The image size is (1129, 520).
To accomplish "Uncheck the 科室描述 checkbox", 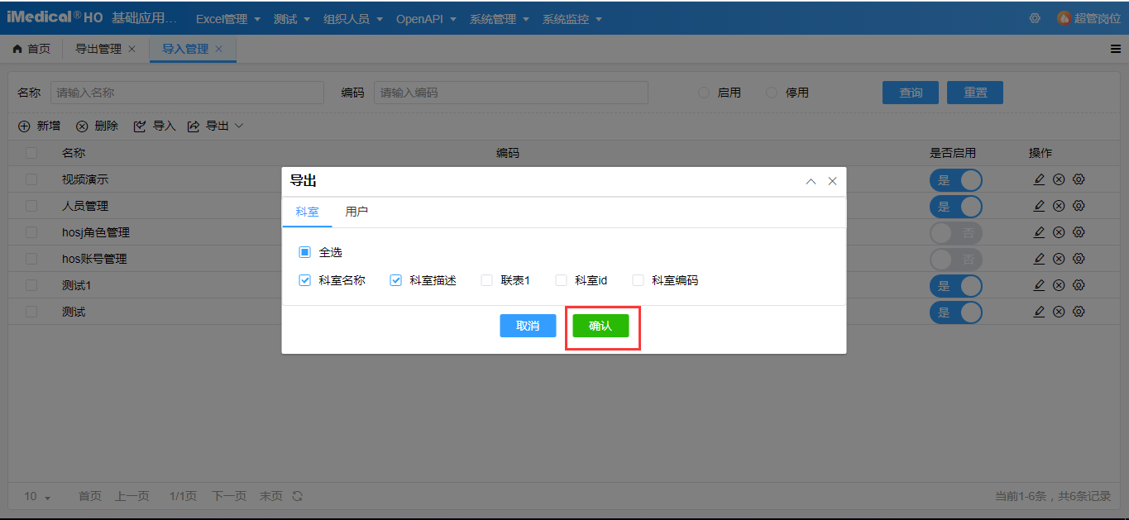I will pyautogui.click(x=395, y=280).
